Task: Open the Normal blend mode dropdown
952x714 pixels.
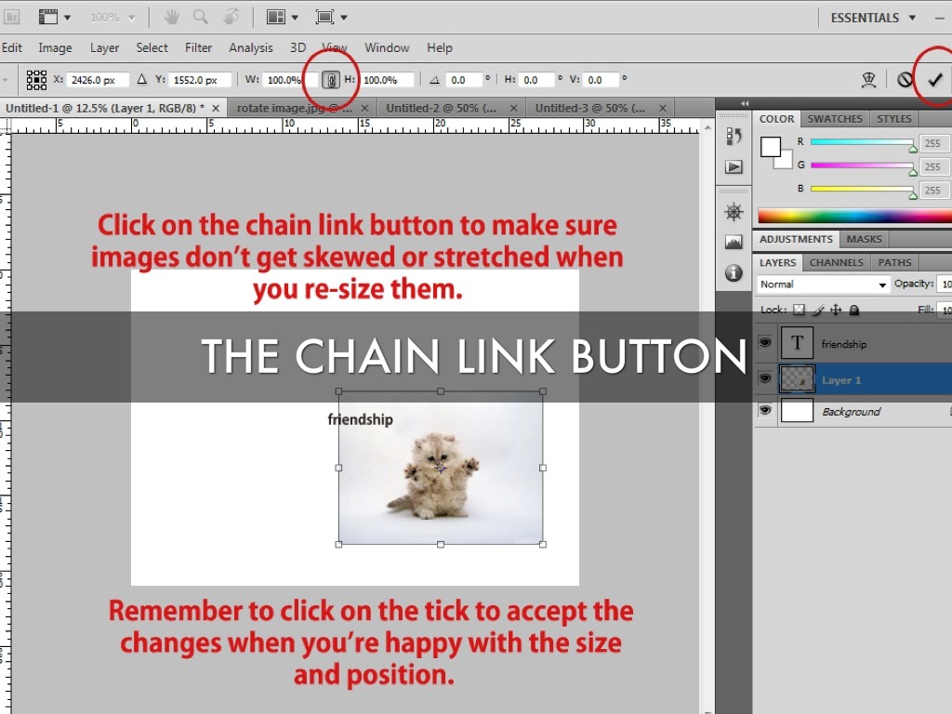Action: [x=823, y=284]
